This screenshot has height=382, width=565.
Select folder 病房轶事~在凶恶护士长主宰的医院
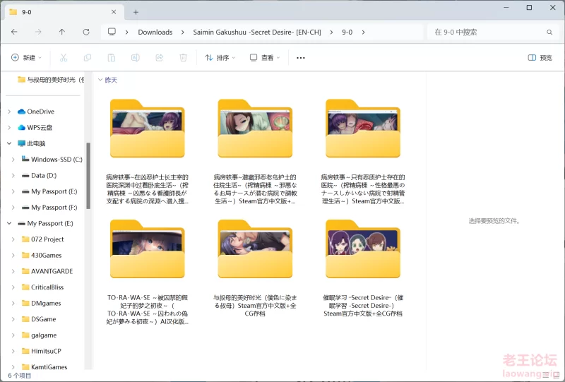[x=148, y=151]
